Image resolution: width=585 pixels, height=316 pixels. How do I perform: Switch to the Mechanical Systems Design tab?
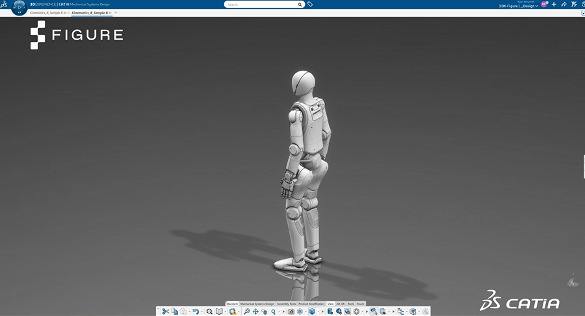pyautogui.click(x=257, y=304)
